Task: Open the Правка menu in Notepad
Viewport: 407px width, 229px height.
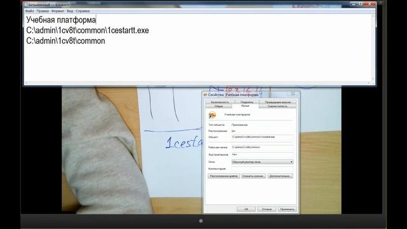Action: point(43,11)
